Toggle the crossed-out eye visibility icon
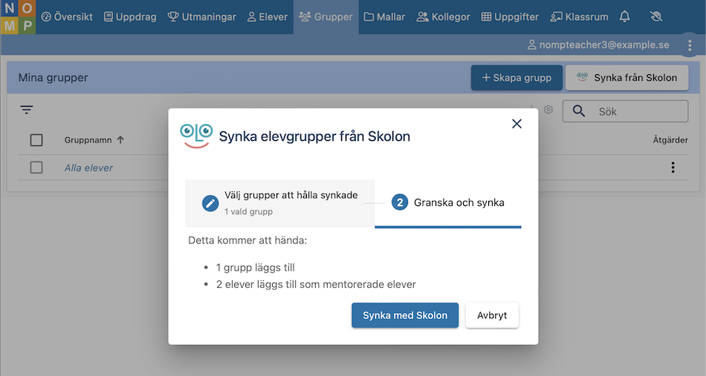 click(656, 16)
